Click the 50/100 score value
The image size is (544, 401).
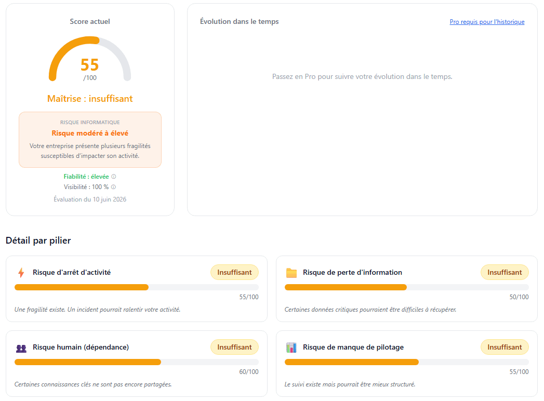[519, 297]
